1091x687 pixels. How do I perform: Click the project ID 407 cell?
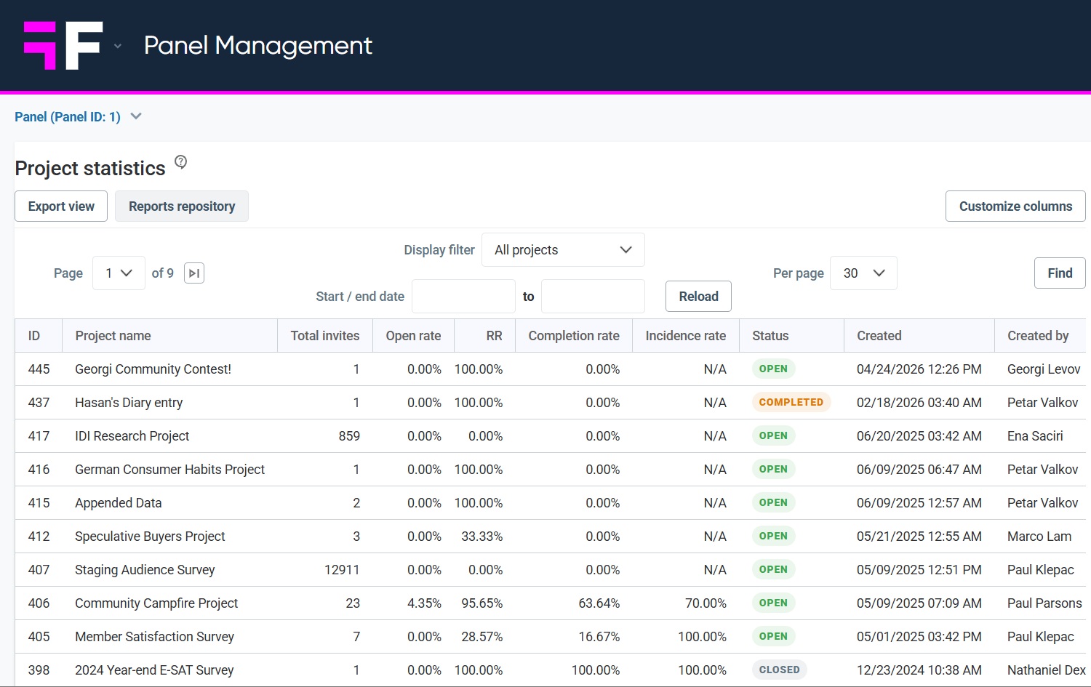point(39,570)
